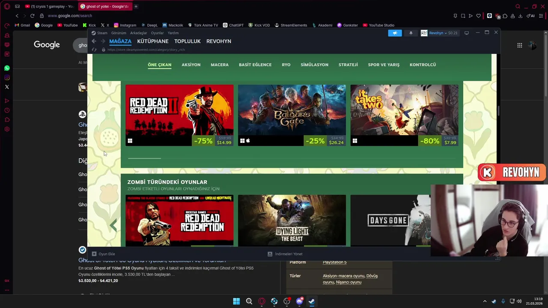Screen dimensions: 548x308
Task: Open history clock icon in Opera sidebar
Action: 7,110
